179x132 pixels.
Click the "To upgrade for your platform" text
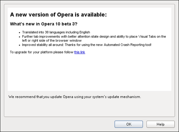pos(42,52)
